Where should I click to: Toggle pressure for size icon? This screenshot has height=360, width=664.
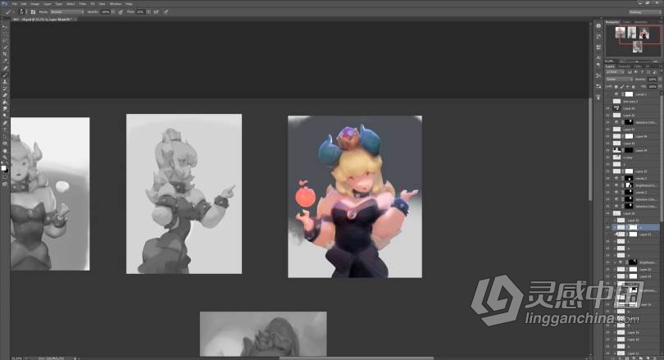[166, 11]
